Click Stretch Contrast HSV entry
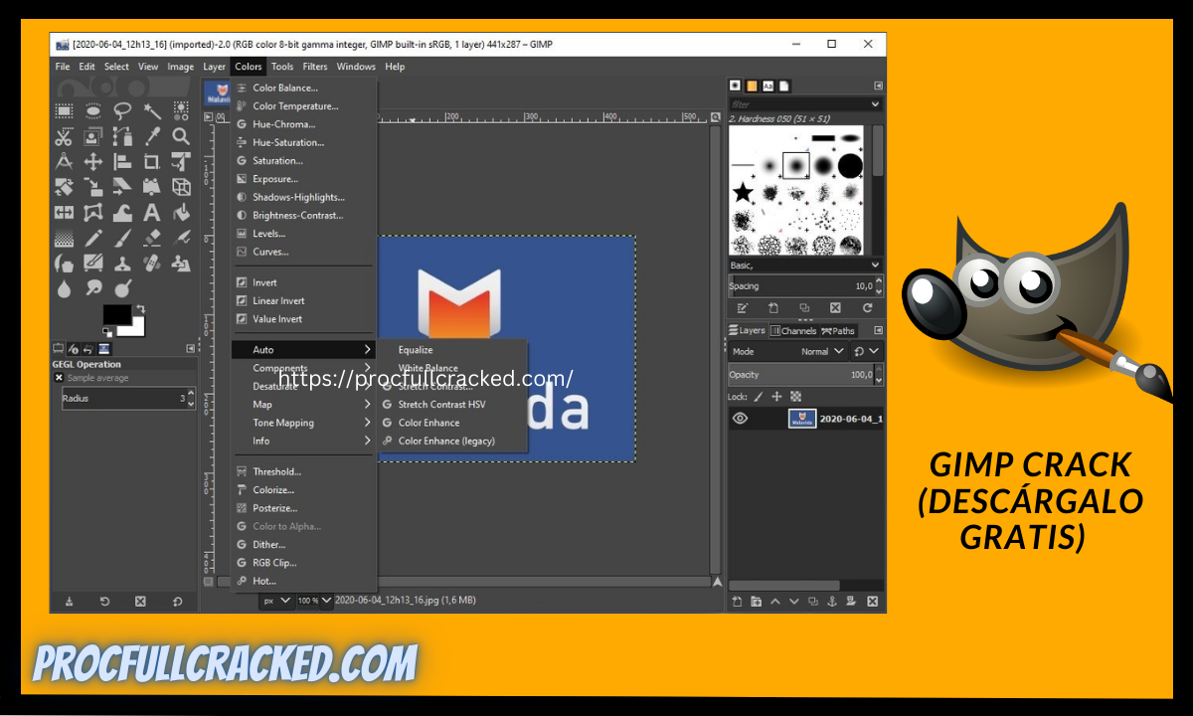The image size is (1193, 716). [x=452, y=405]
